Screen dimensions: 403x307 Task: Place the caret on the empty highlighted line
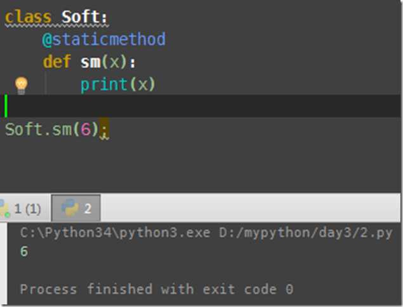click(190, 106)
